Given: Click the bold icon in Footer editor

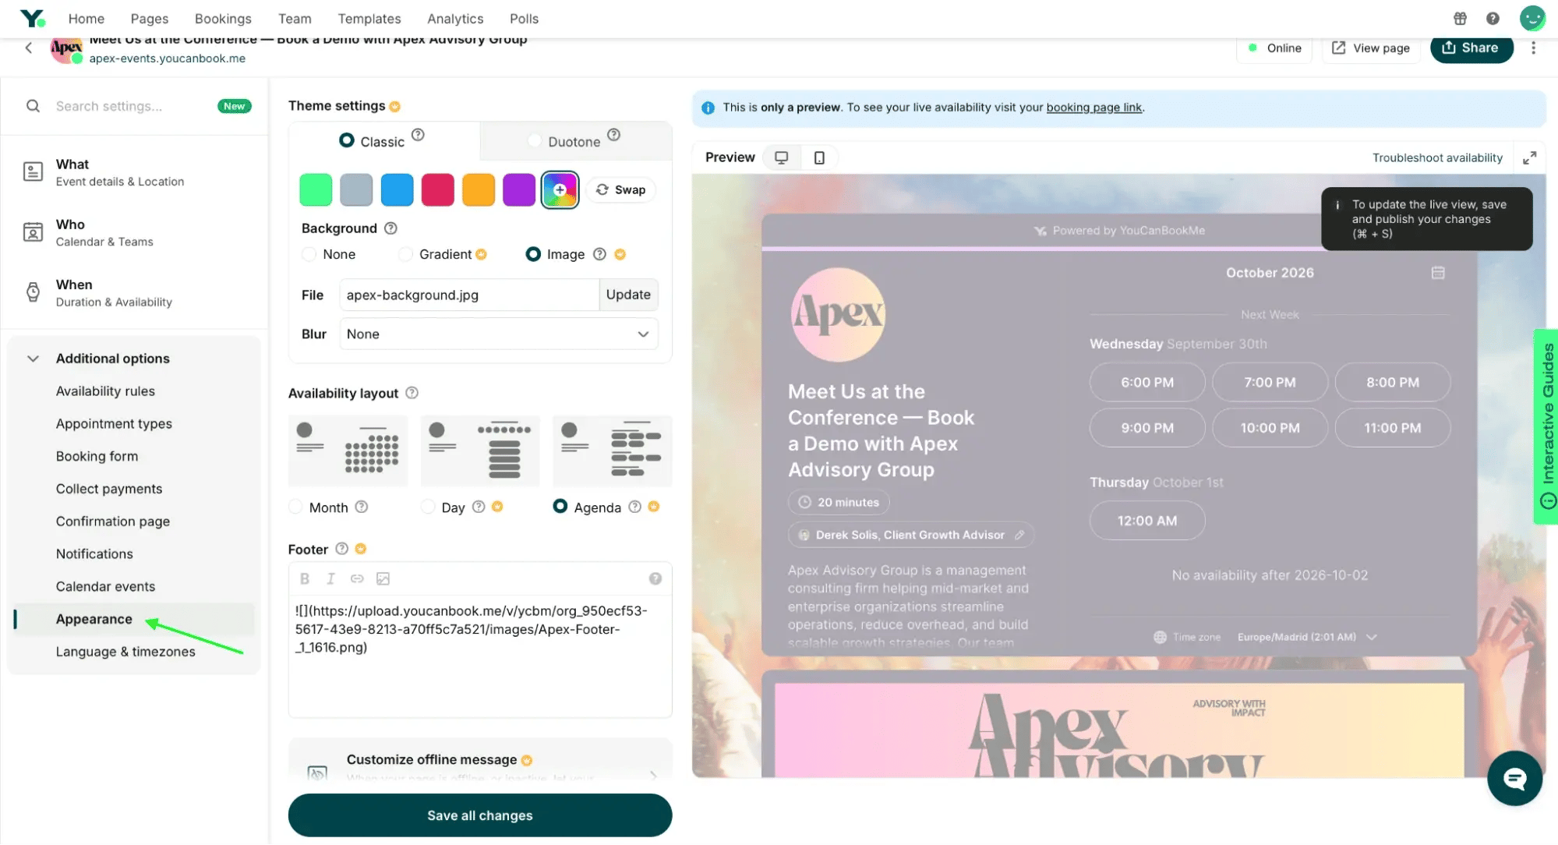Looking at the screenshot, I should pyautogui.click(x=305, y=578).
